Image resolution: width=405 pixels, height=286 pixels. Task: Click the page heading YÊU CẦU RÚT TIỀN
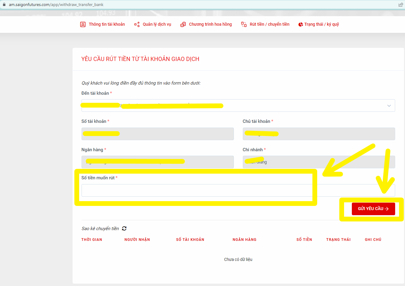[x=140, y=59]
